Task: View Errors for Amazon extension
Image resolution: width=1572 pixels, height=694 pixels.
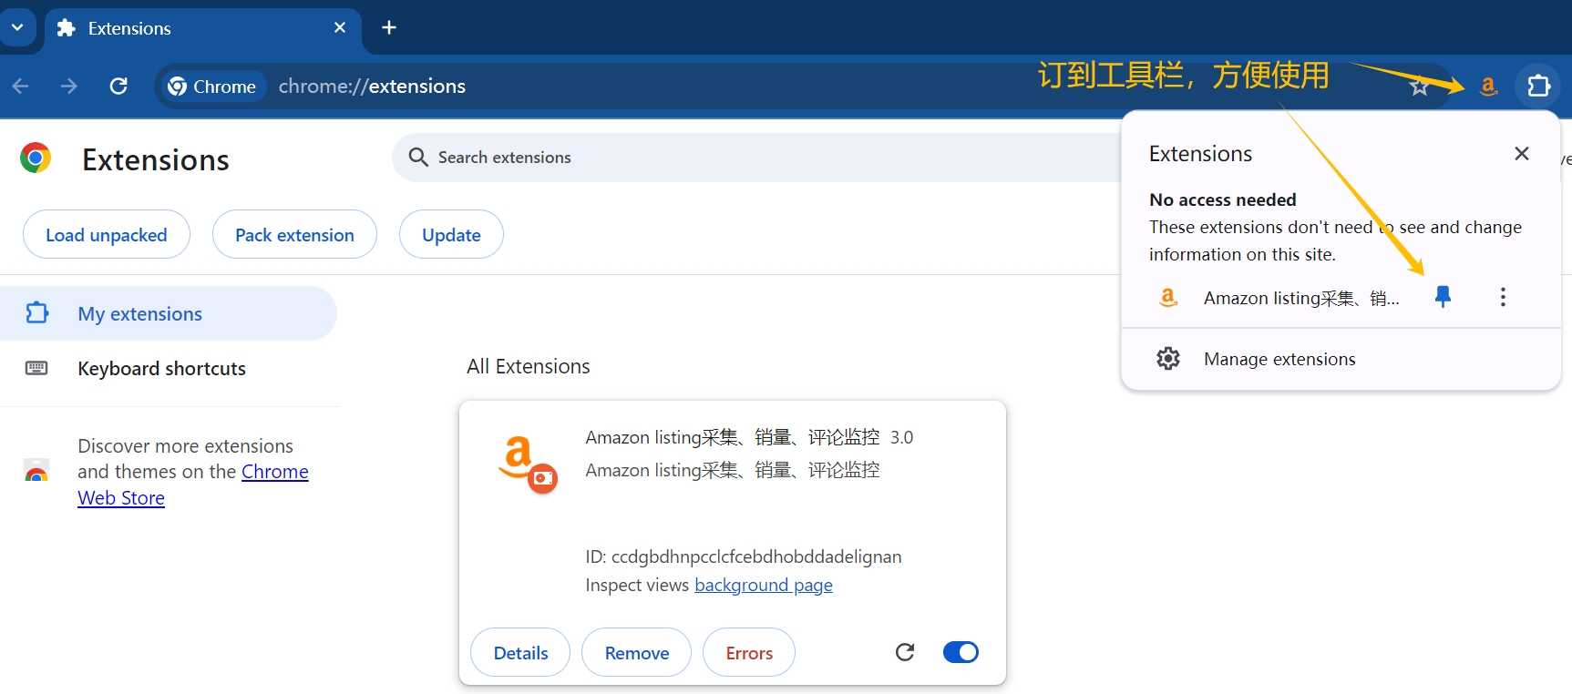Action: [x=749, y=653]
